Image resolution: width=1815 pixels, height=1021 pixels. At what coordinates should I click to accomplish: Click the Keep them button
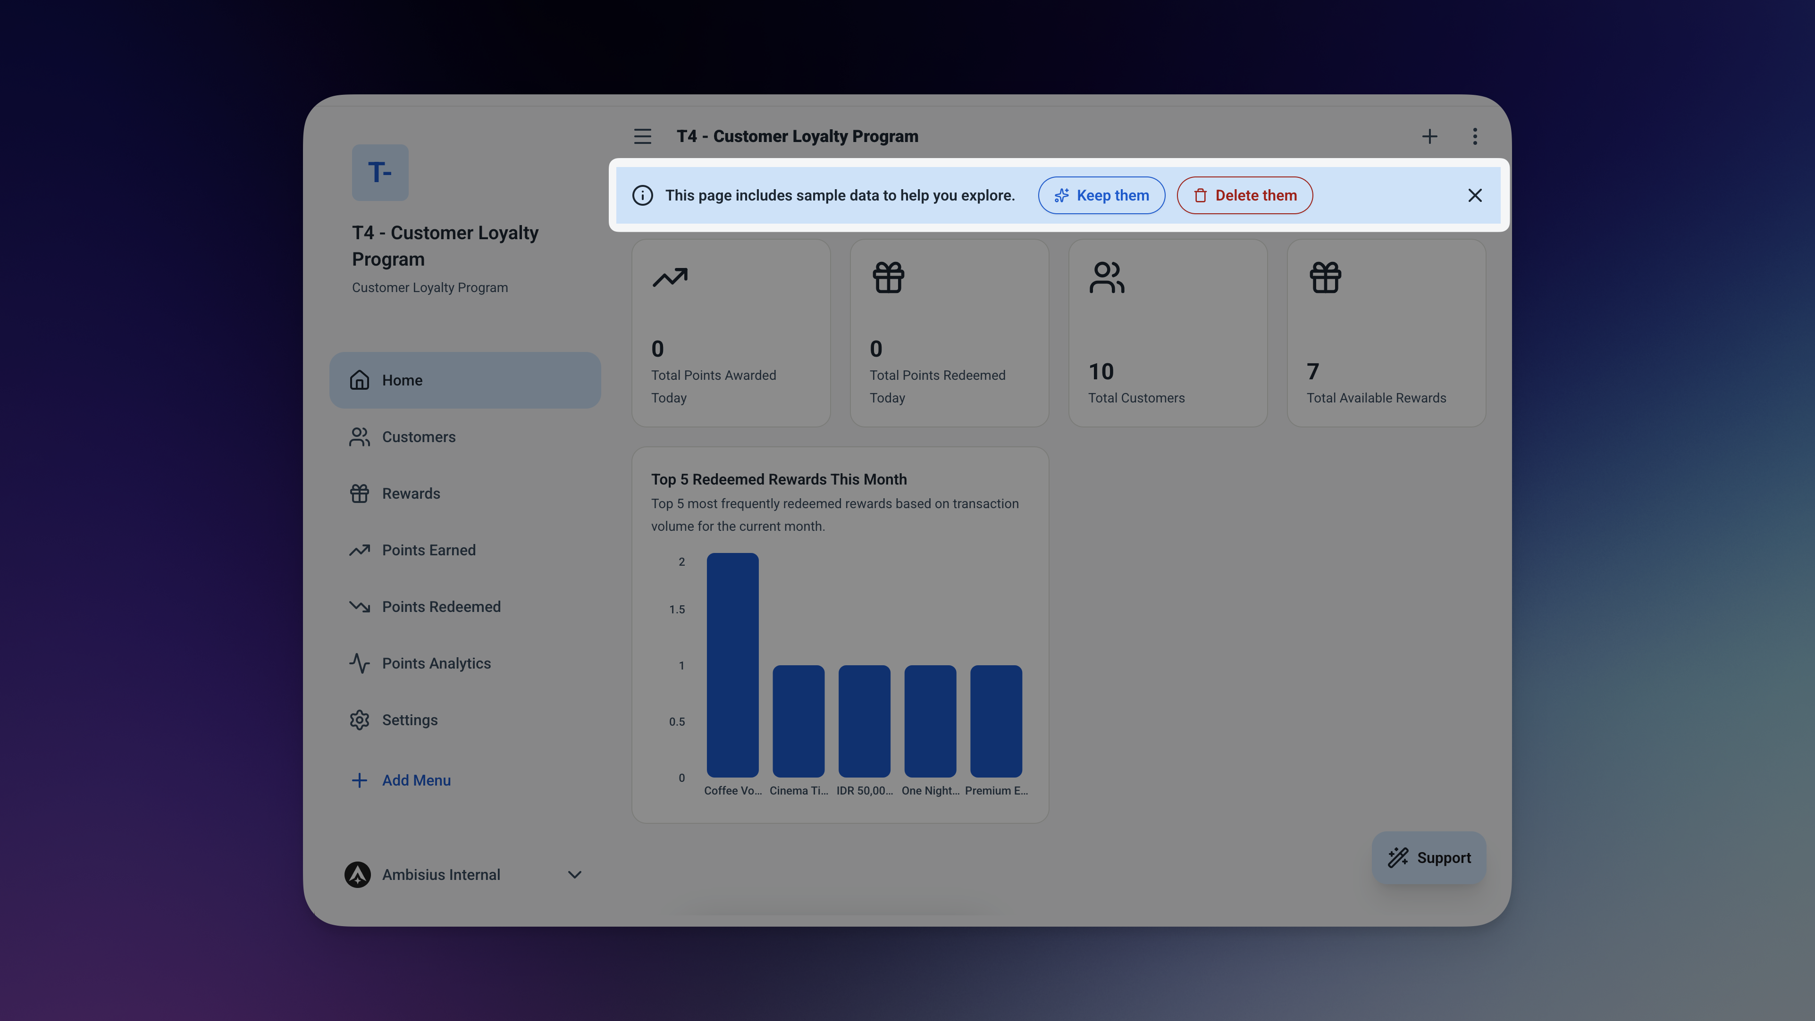pyautogui.click(x=1101, y=195)
